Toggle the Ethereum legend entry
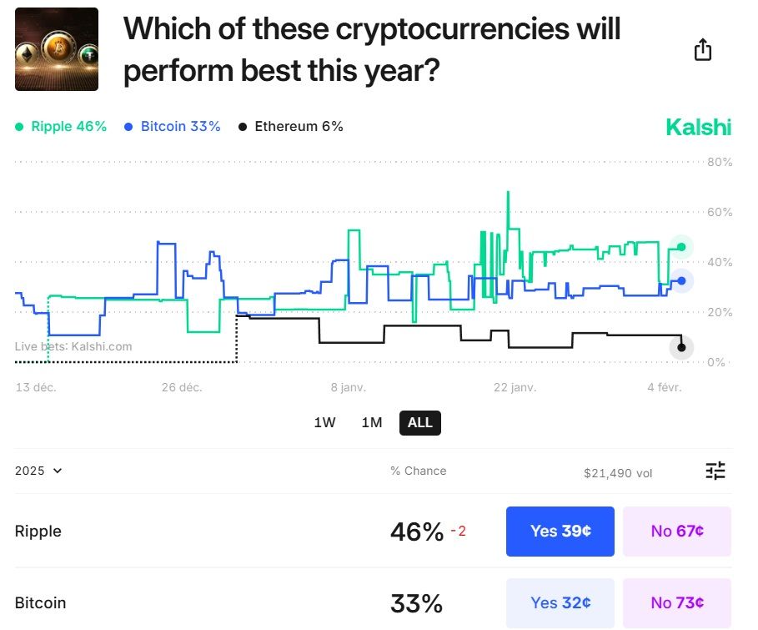This screenshot has width=758, height=630. [x=291, y=127]
